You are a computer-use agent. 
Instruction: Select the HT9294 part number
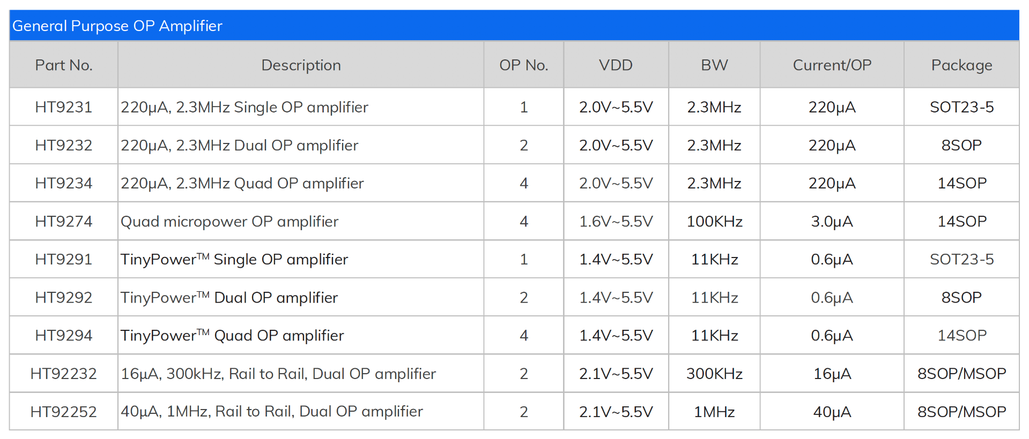(63, 335)
